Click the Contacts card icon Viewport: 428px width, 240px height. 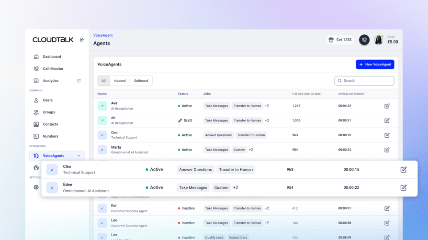[36, 124]
